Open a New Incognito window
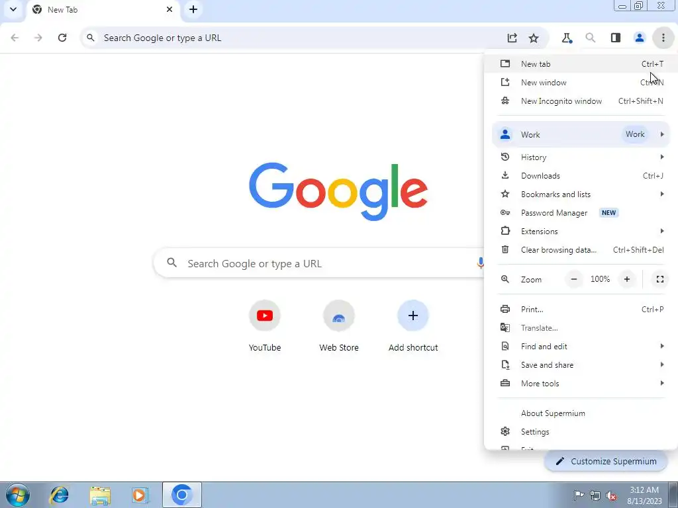This screenshot has height=508, width=678. pyautogui.click(x=581, y=101)
